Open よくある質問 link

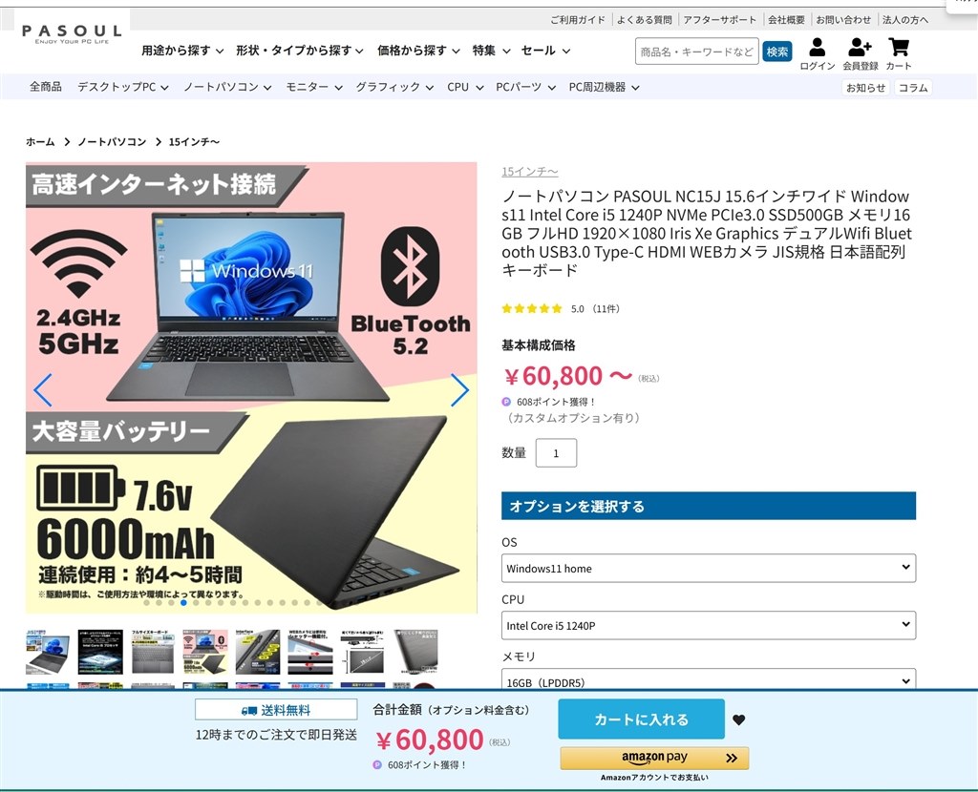pyautogui.click(x=645, y=20)
